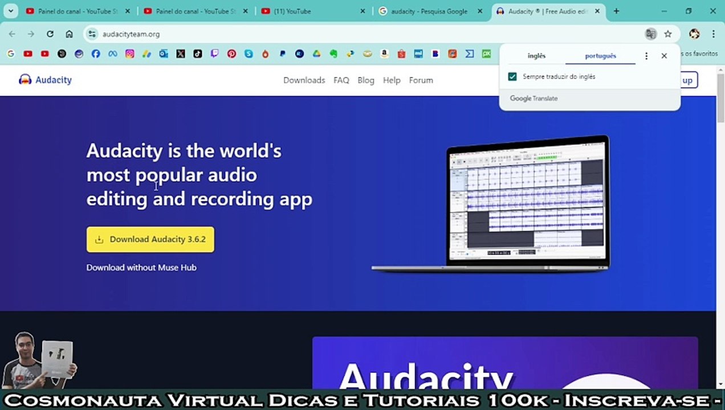Click the Audacity logo home link

[45, 80]
